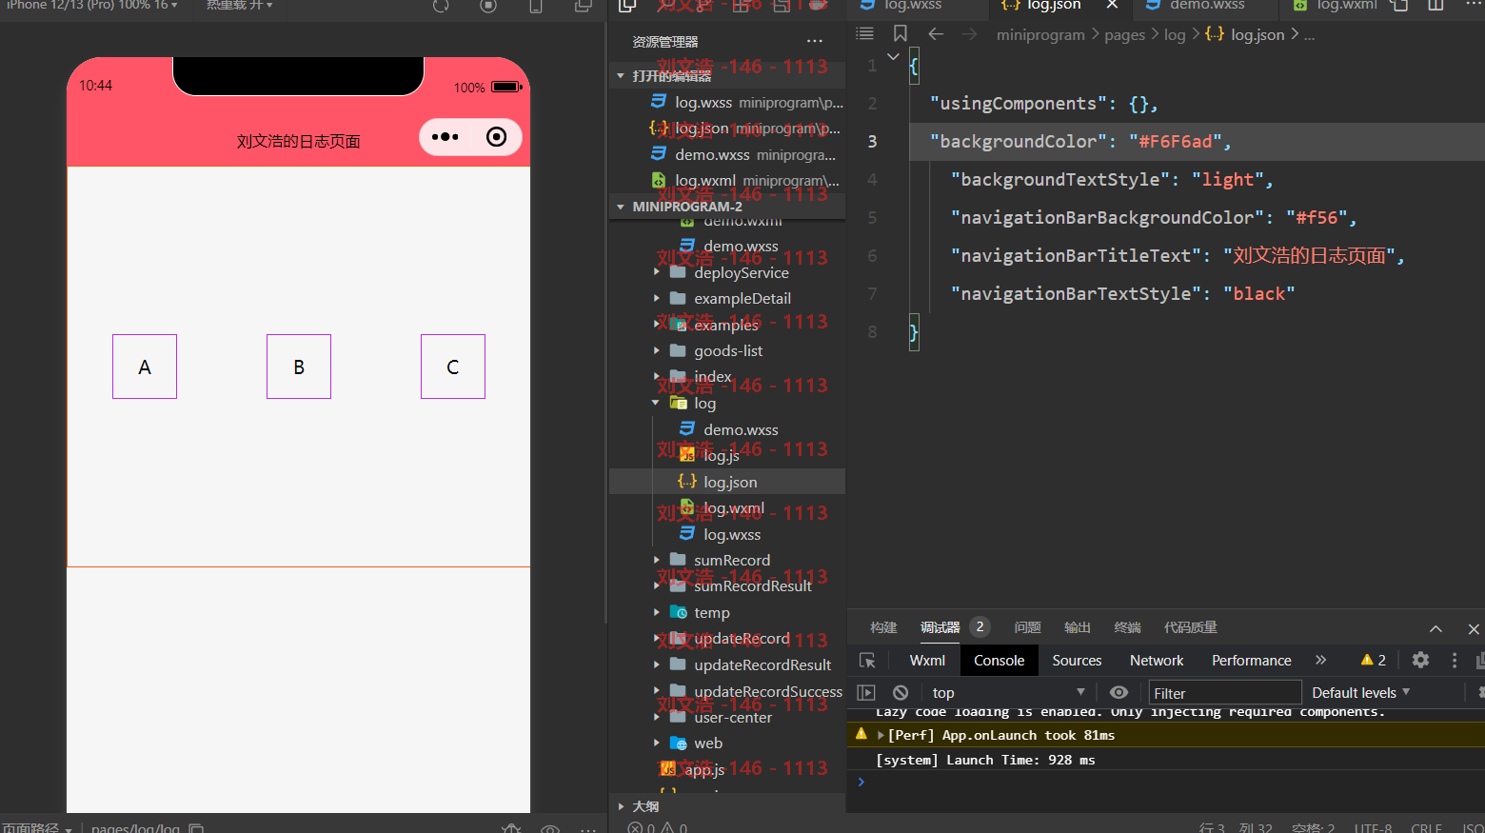The width and height of the screenshot is (1485, 833).
Task: Click the 'pages' breadcrumb segment
Action: click(1124, 35)
